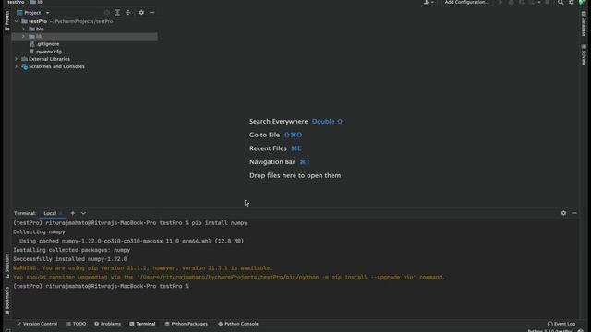
Task: Click the 'Collecting numpy' output line
Action: 39,232
